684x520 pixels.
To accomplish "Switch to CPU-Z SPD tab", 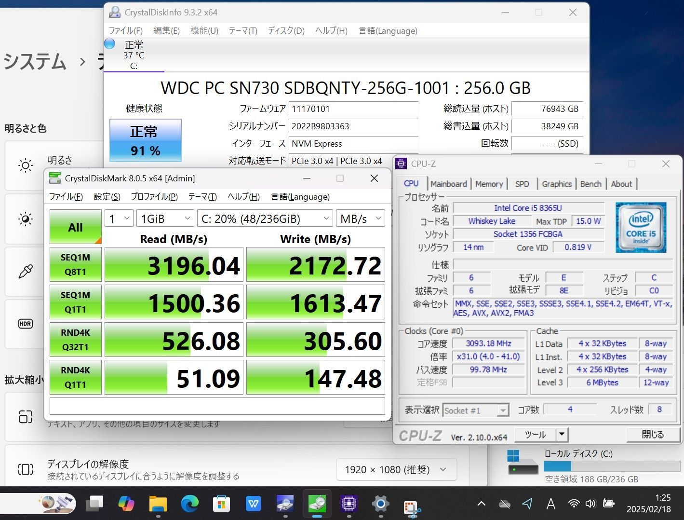I will click(522, 184).
